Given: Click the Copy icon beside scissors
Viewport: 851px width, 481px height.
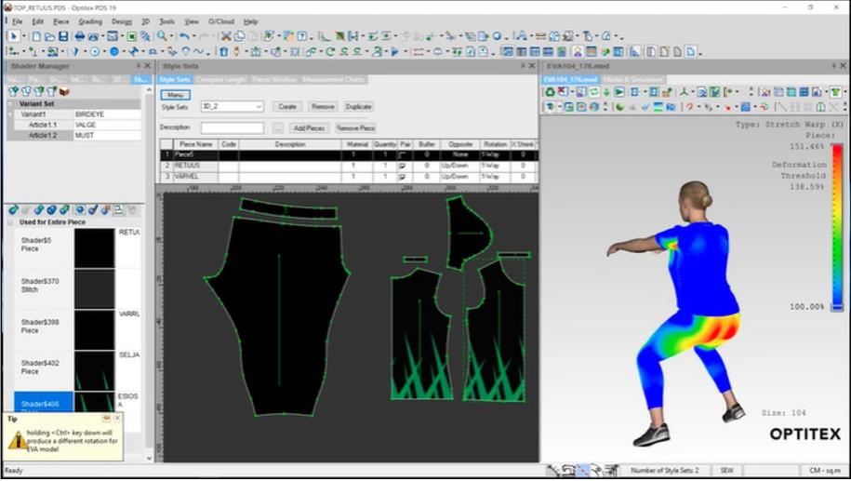Looking at the screenshot, I should click(239, 36).
